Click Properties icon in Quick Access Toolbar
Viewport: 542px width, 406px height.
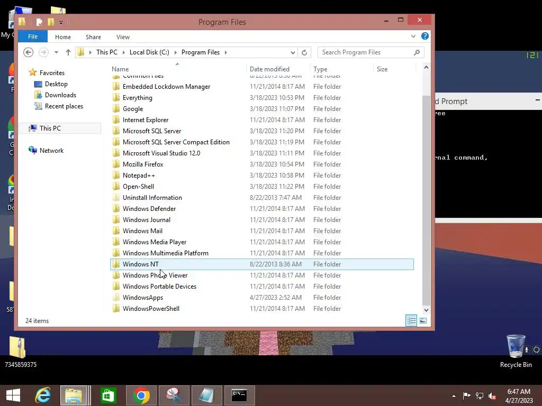pyautogui.click(x=39, y=22)
